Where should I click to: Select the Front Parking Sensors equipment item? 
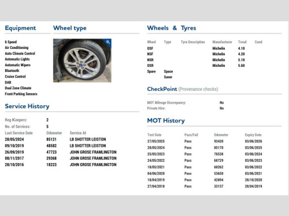point(21,94)
